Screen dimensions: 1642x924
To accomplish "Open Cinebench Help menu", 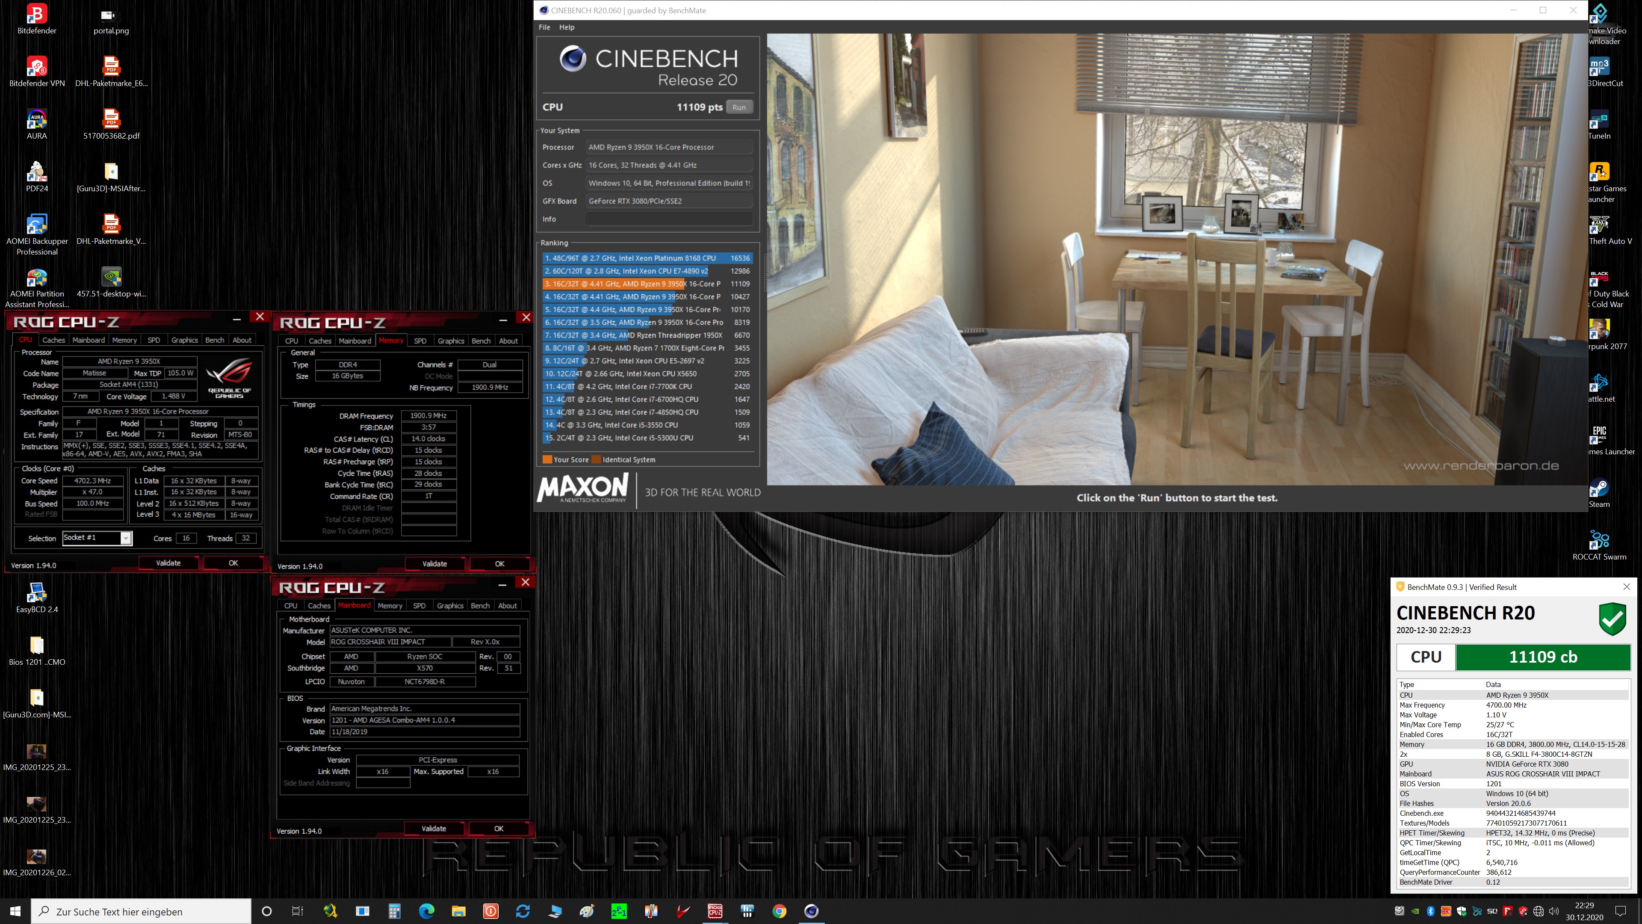I will (x=567, y=27).
